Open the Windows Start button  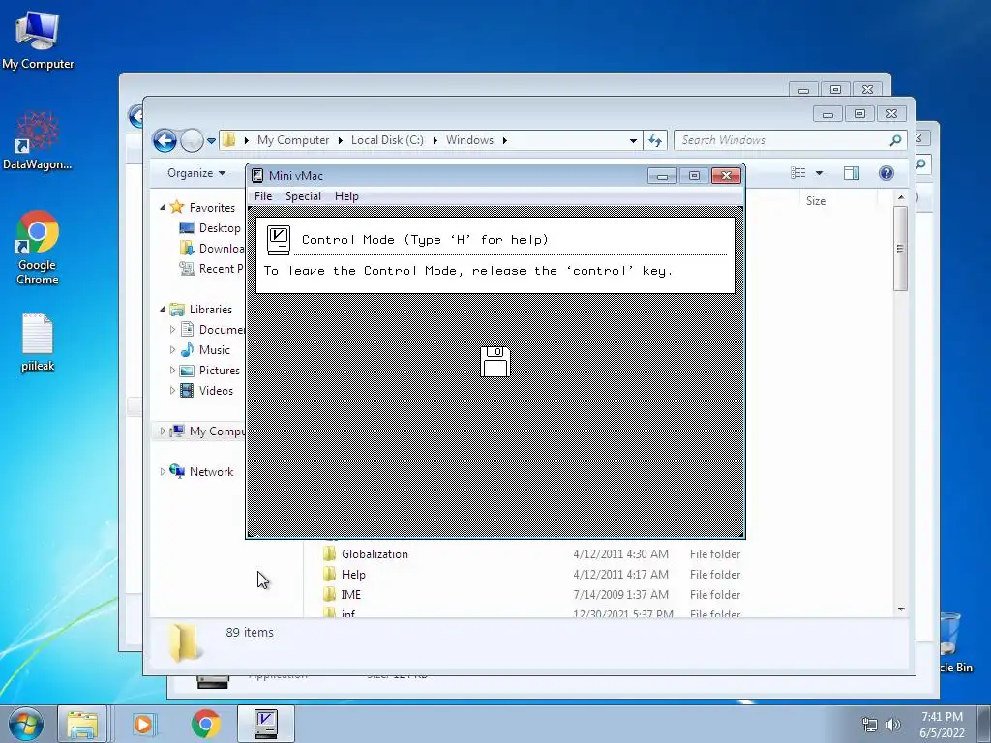pos(25,724)
